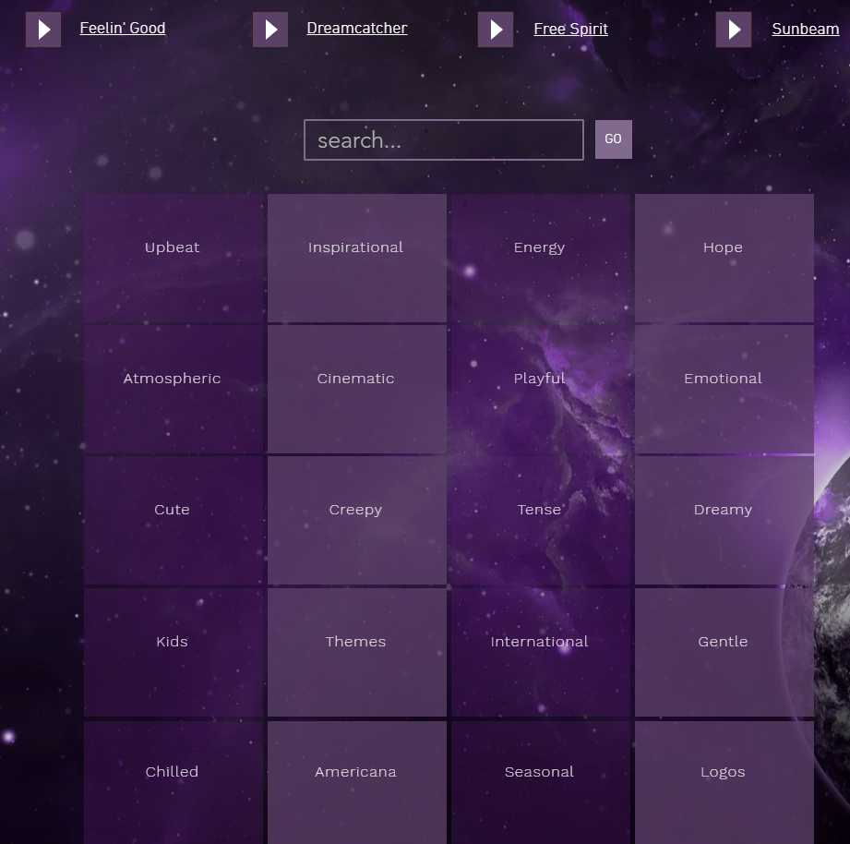Click into the search input field
Screen dimensions: 850x844
tap(444, 140)
